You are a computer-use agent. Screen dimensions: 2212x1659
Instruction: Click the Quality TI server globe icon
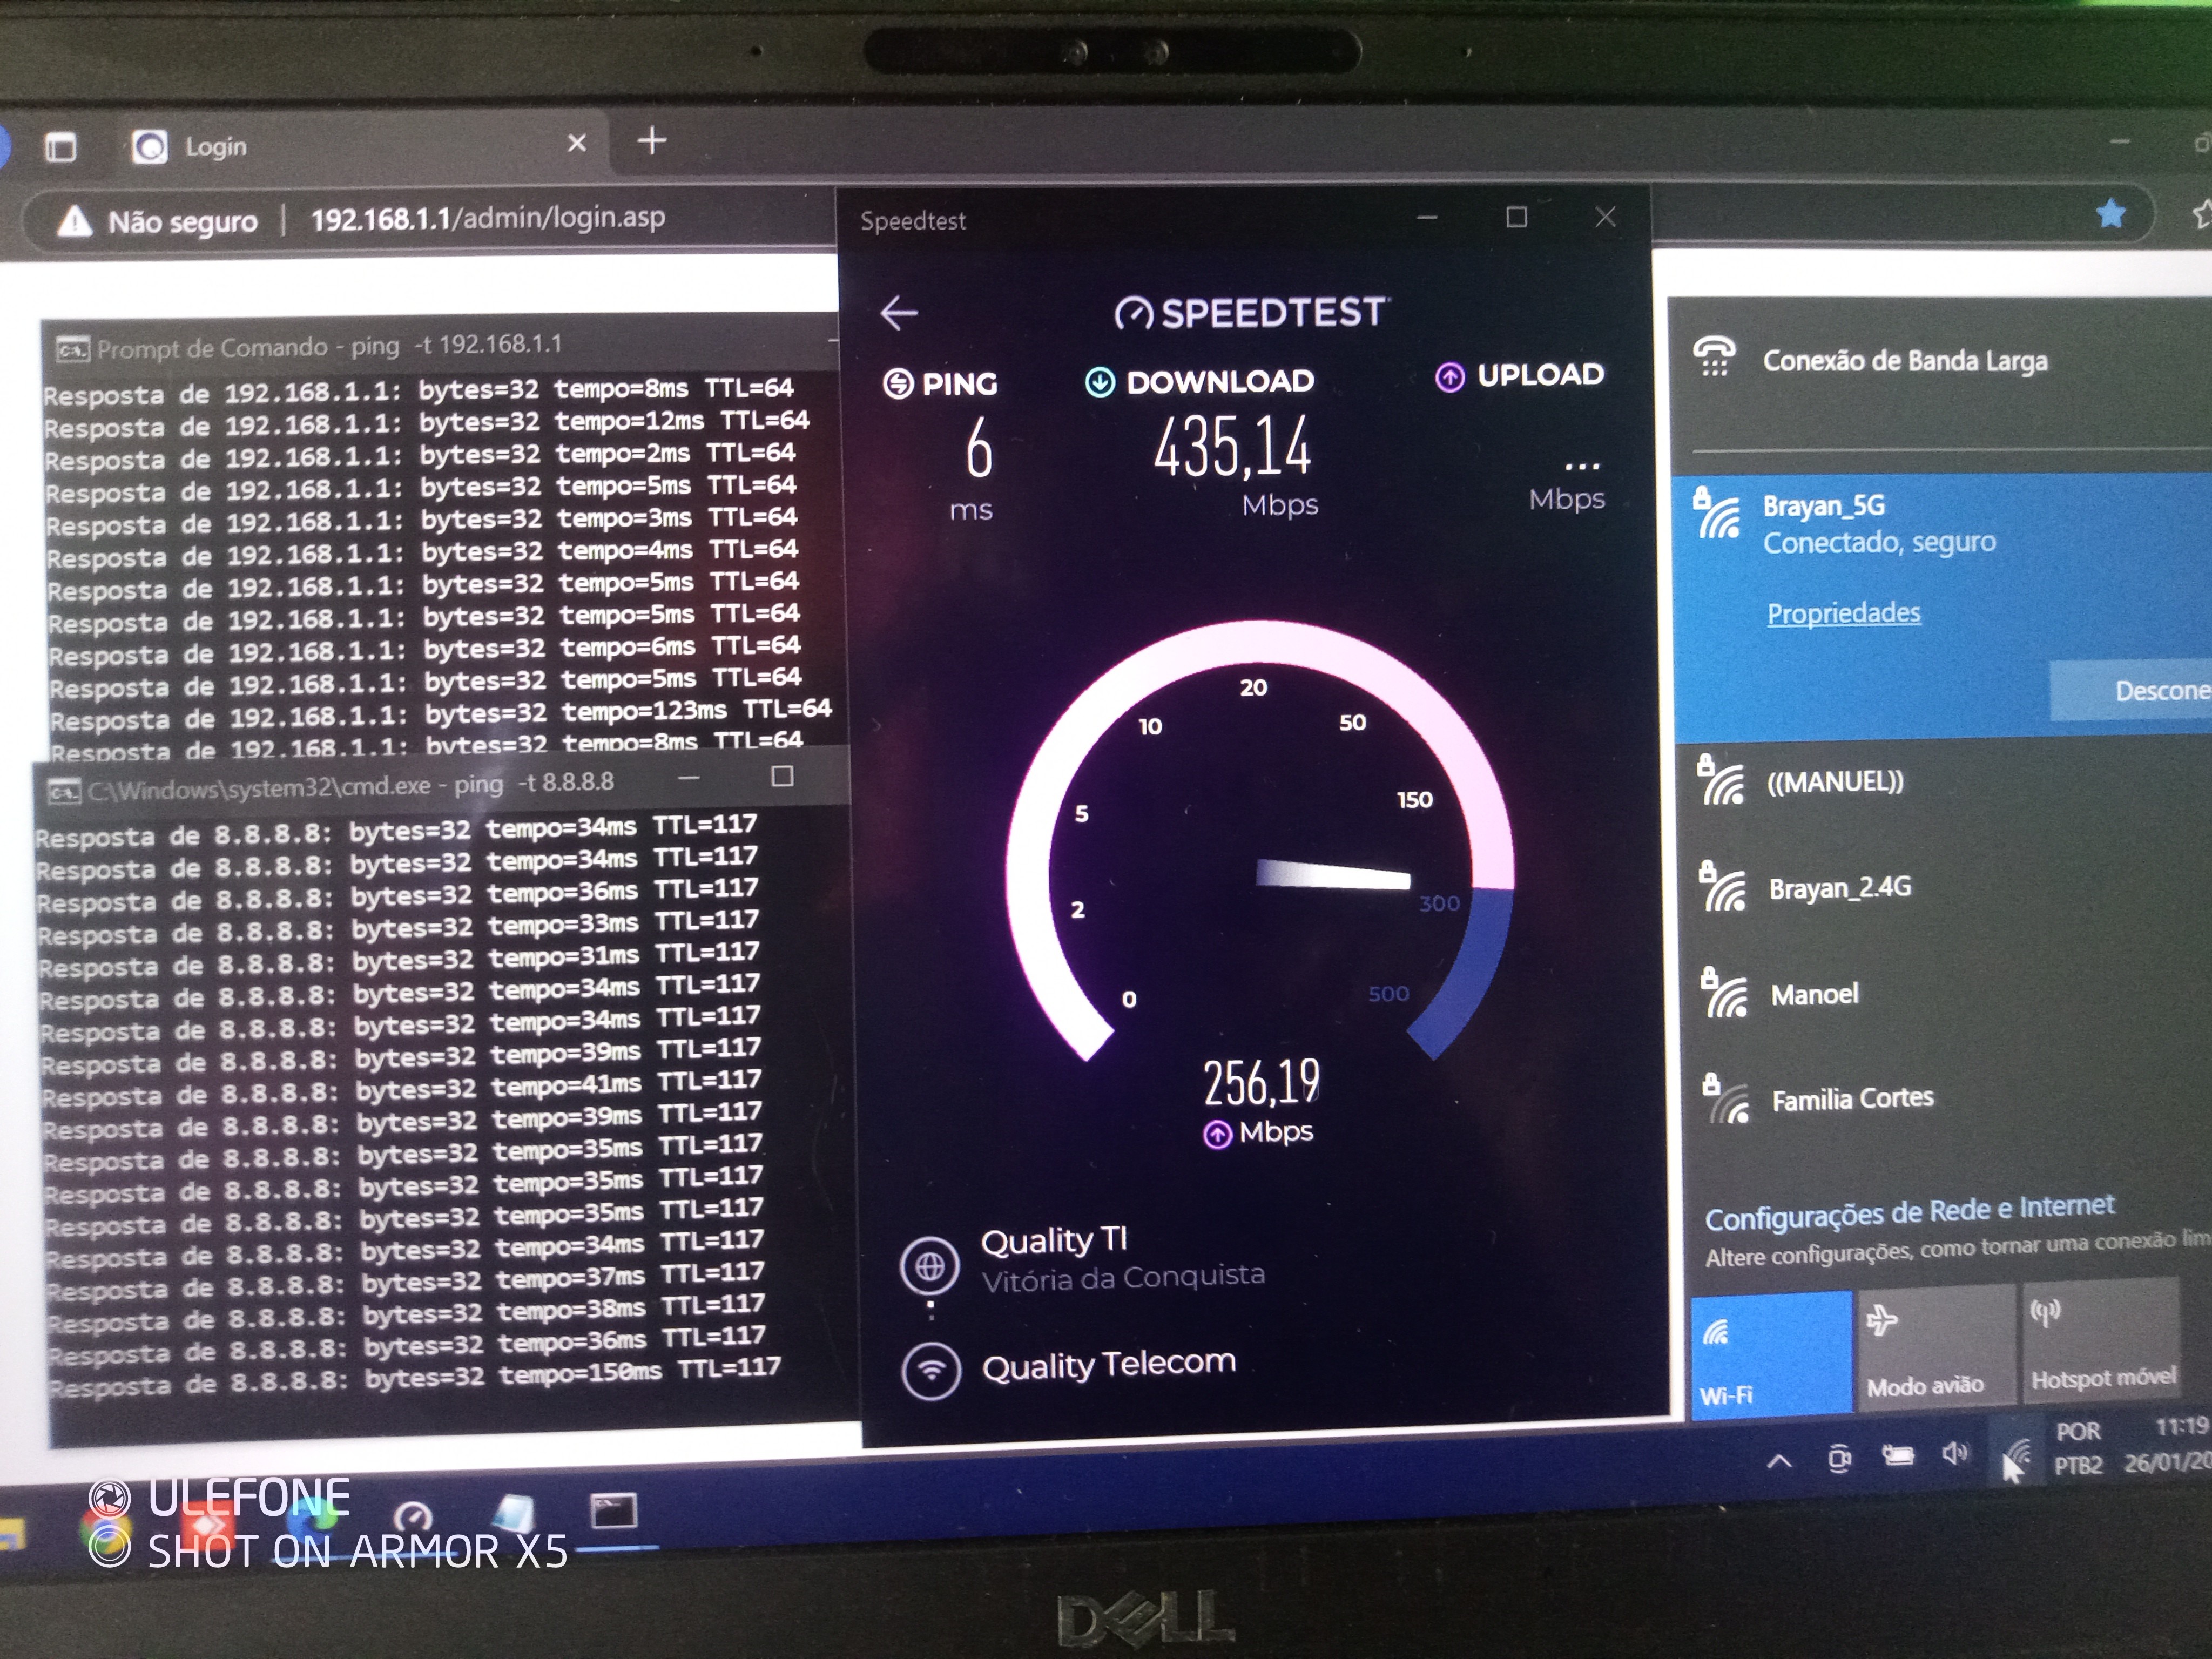[x=930, y=1267]
